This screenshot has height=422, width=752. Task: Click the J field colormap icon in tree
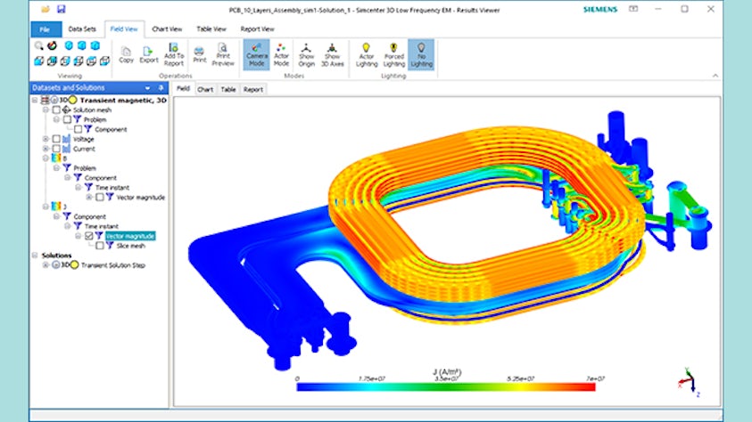tap(56, 207)
